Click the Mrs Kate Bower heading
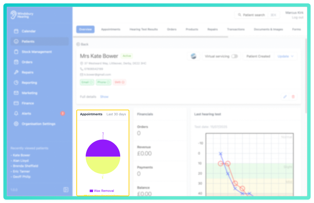 [x=99, y=56]
